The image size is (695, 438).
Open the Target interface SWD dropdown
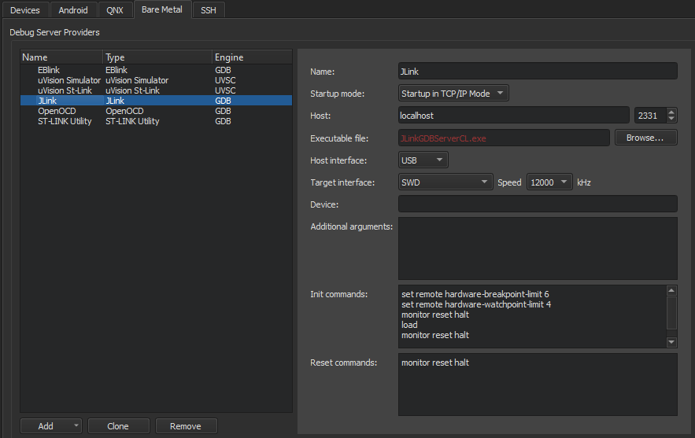pyautogui.click(x=445, y=182)
